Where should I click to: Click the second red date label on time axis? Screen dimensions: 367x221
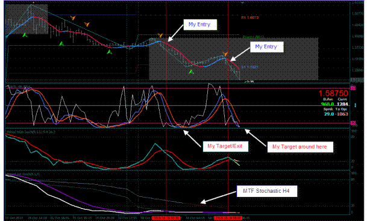tap(228, 218)
